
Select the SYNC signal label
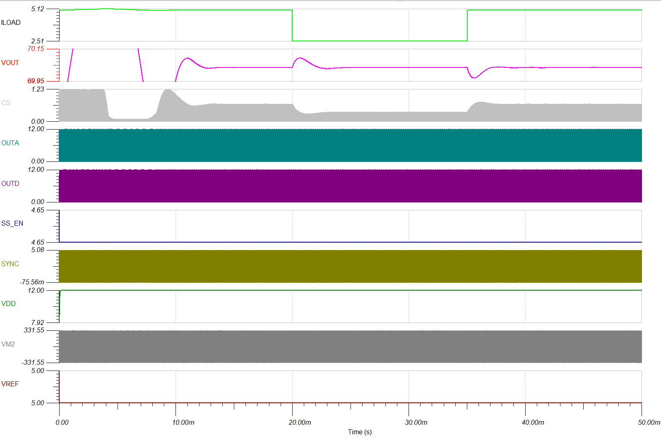(10, 264)
